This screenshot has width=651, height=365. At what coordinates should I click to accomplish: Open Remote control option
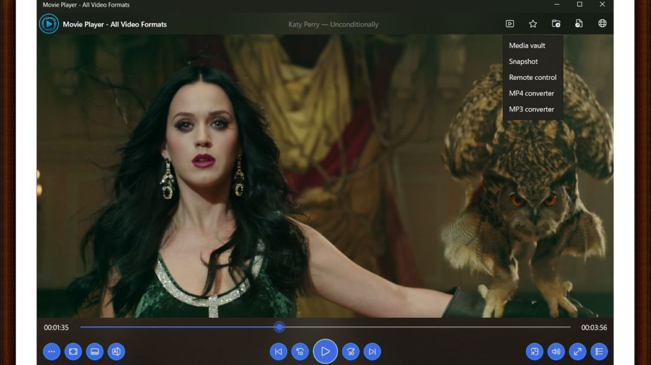click(x=532, y=77)
